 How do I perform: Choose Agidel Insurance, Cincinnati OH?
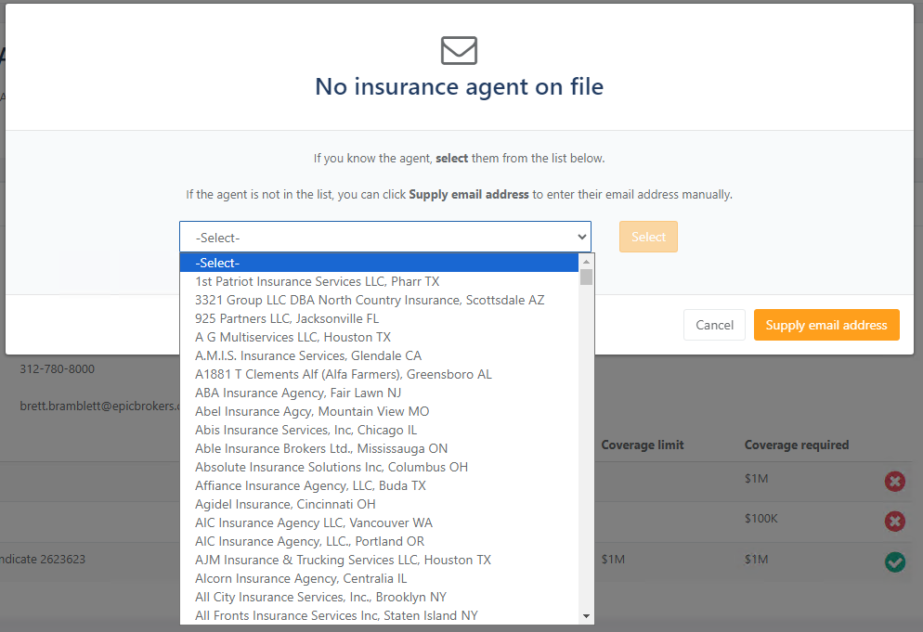(379, 504)
